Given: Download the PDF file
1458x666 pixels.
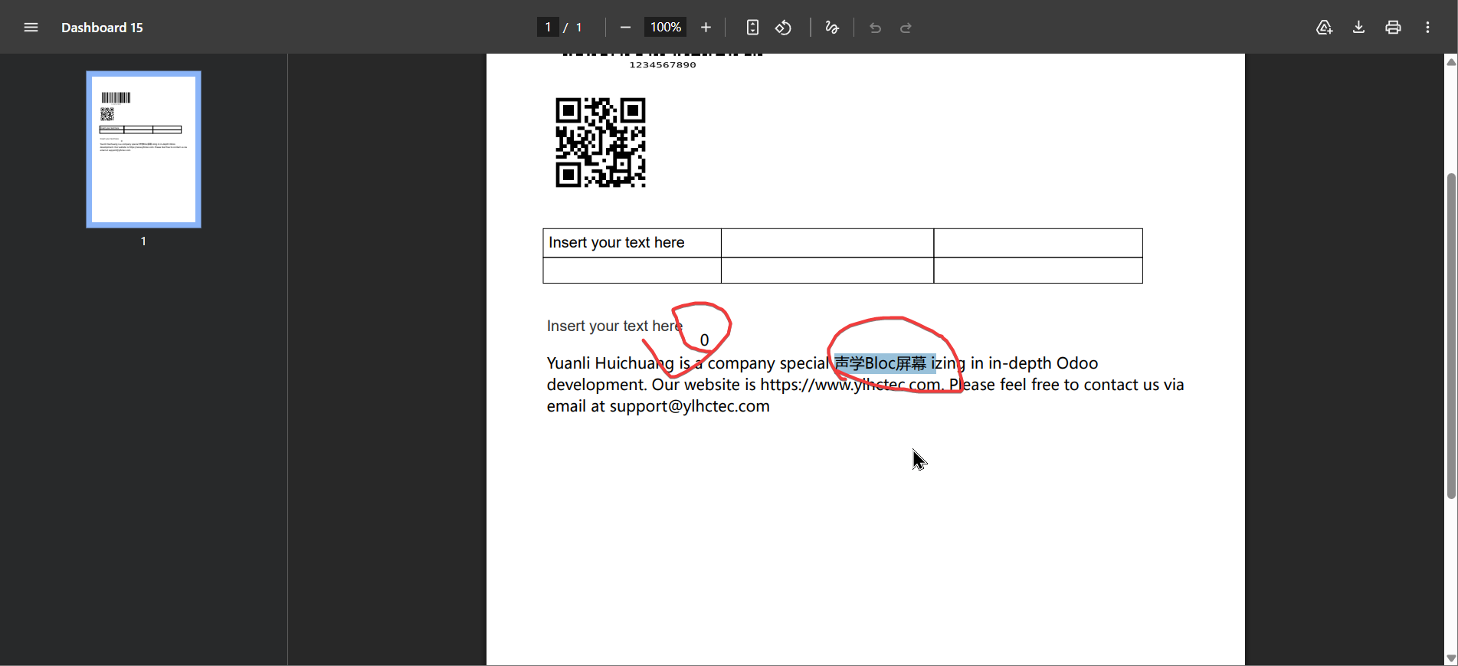Looking at the screenshot, I should [x=1358, y=28].
